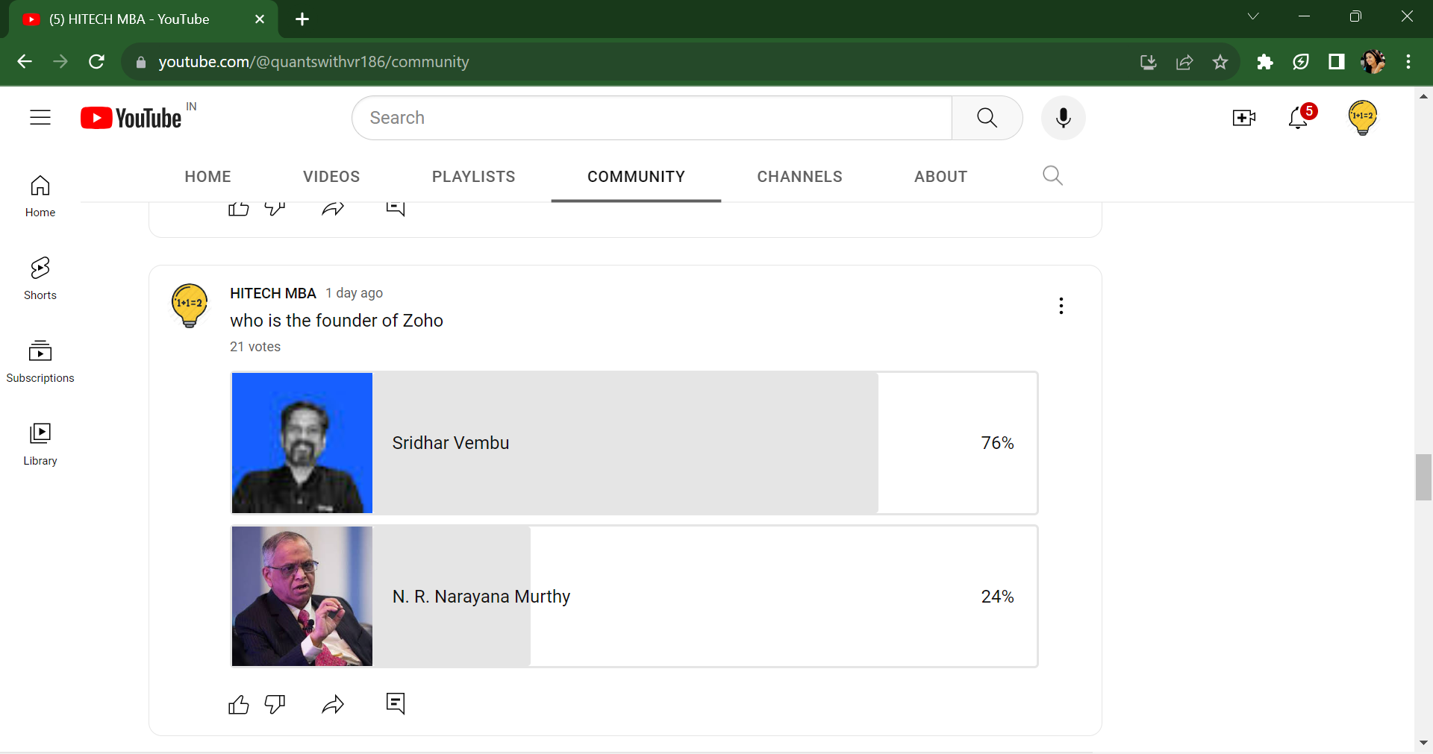
Task: Open the YouTube hamburger guide menu
Action: (x=40, y=118)
